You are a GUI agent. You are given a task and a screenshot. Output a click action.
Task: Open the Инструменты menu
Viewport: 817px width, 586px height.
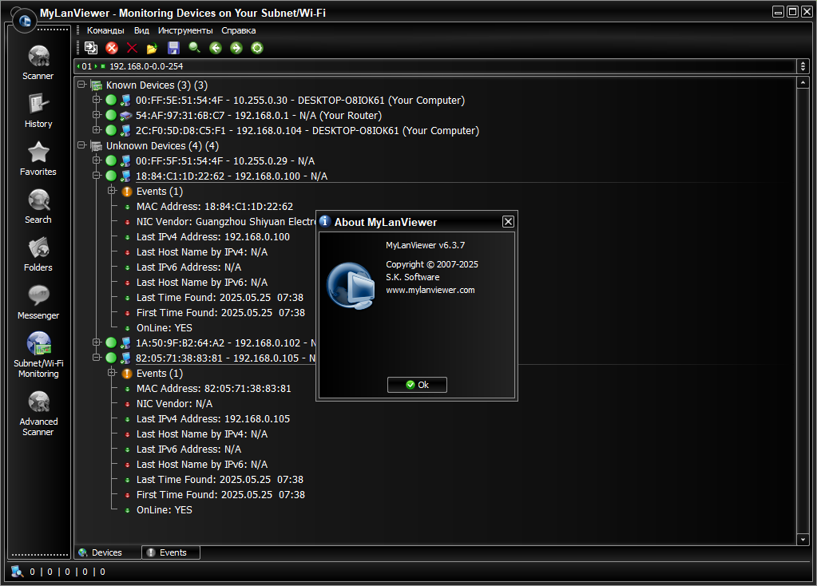click(x=185, y=30)
